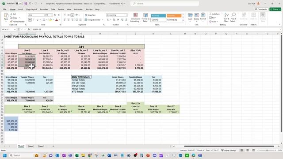Align cell text left

(65, 20)
